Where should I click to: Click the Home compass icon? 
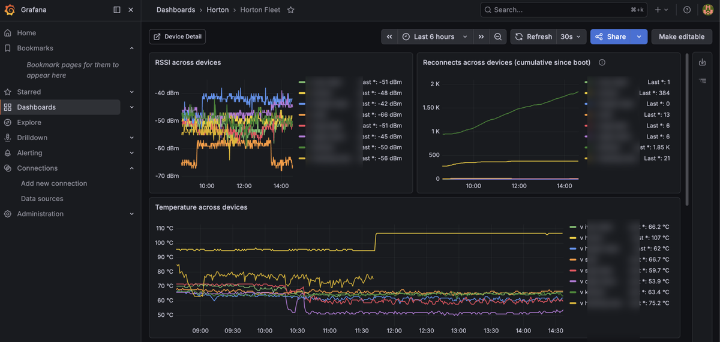tap(8, 33)
